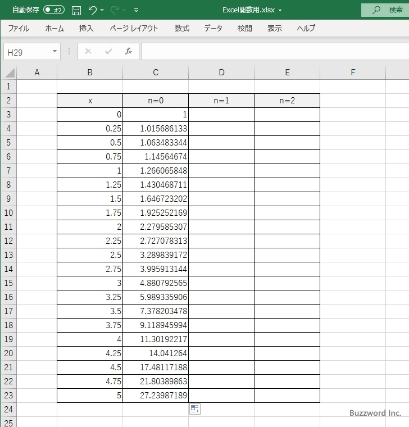Click the Redo arrow icon
This screenshot has height=427, width=409.
115,10
